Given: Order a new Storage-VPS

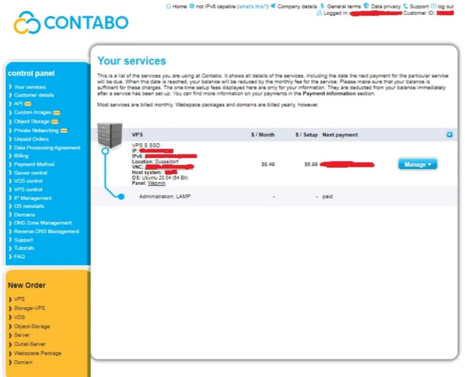Looking at the screenshot, I should pyautogui.click(x=29, y=308).
